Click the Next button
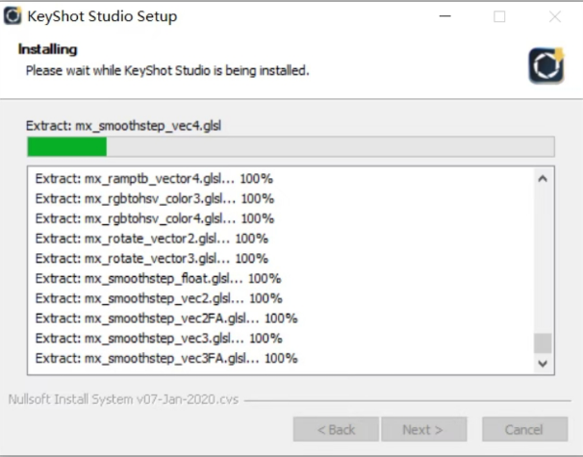The width and height of the screenshot is (583, 457). point(424,429)
